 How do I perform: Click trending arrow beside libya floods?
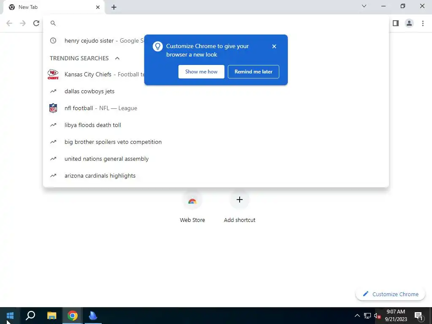click(53, 125)
